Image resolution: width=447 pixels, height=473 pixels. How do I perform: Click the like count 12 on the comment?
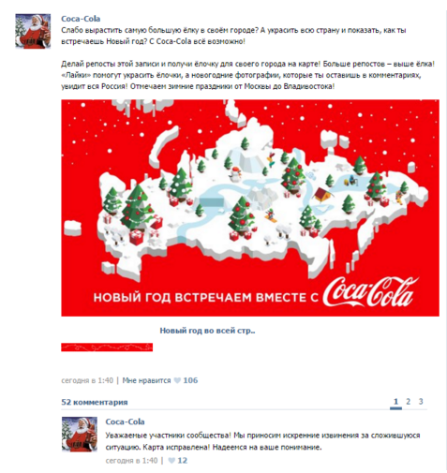click(x=183, y=461)
